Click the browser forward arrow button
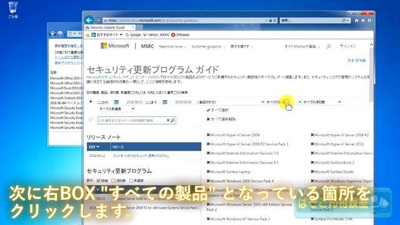Viewport: 400px width, 225px height. point(98,20)
